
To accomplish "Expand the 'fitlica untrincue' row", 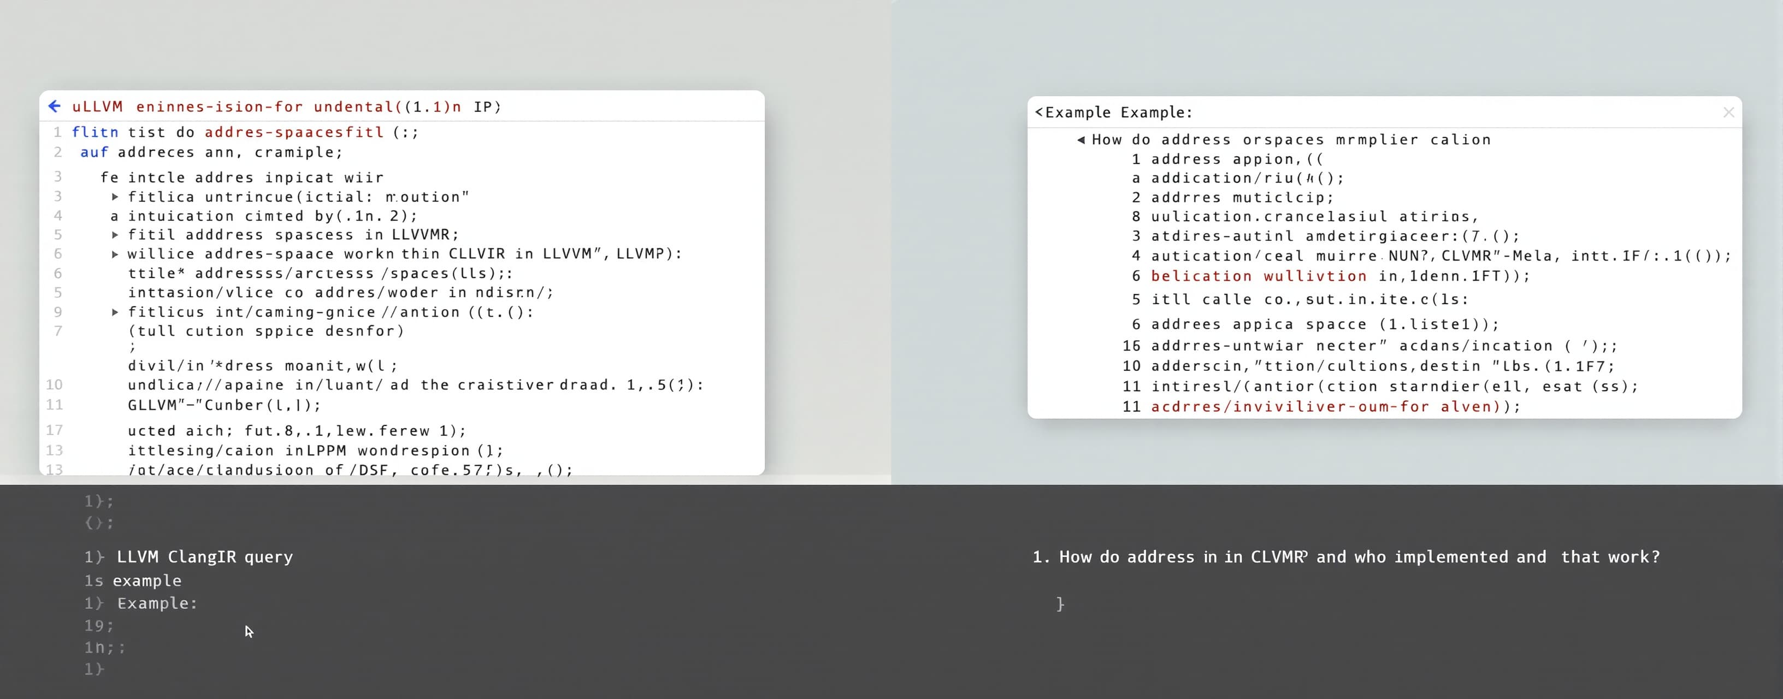I will (x=115, y=197).
